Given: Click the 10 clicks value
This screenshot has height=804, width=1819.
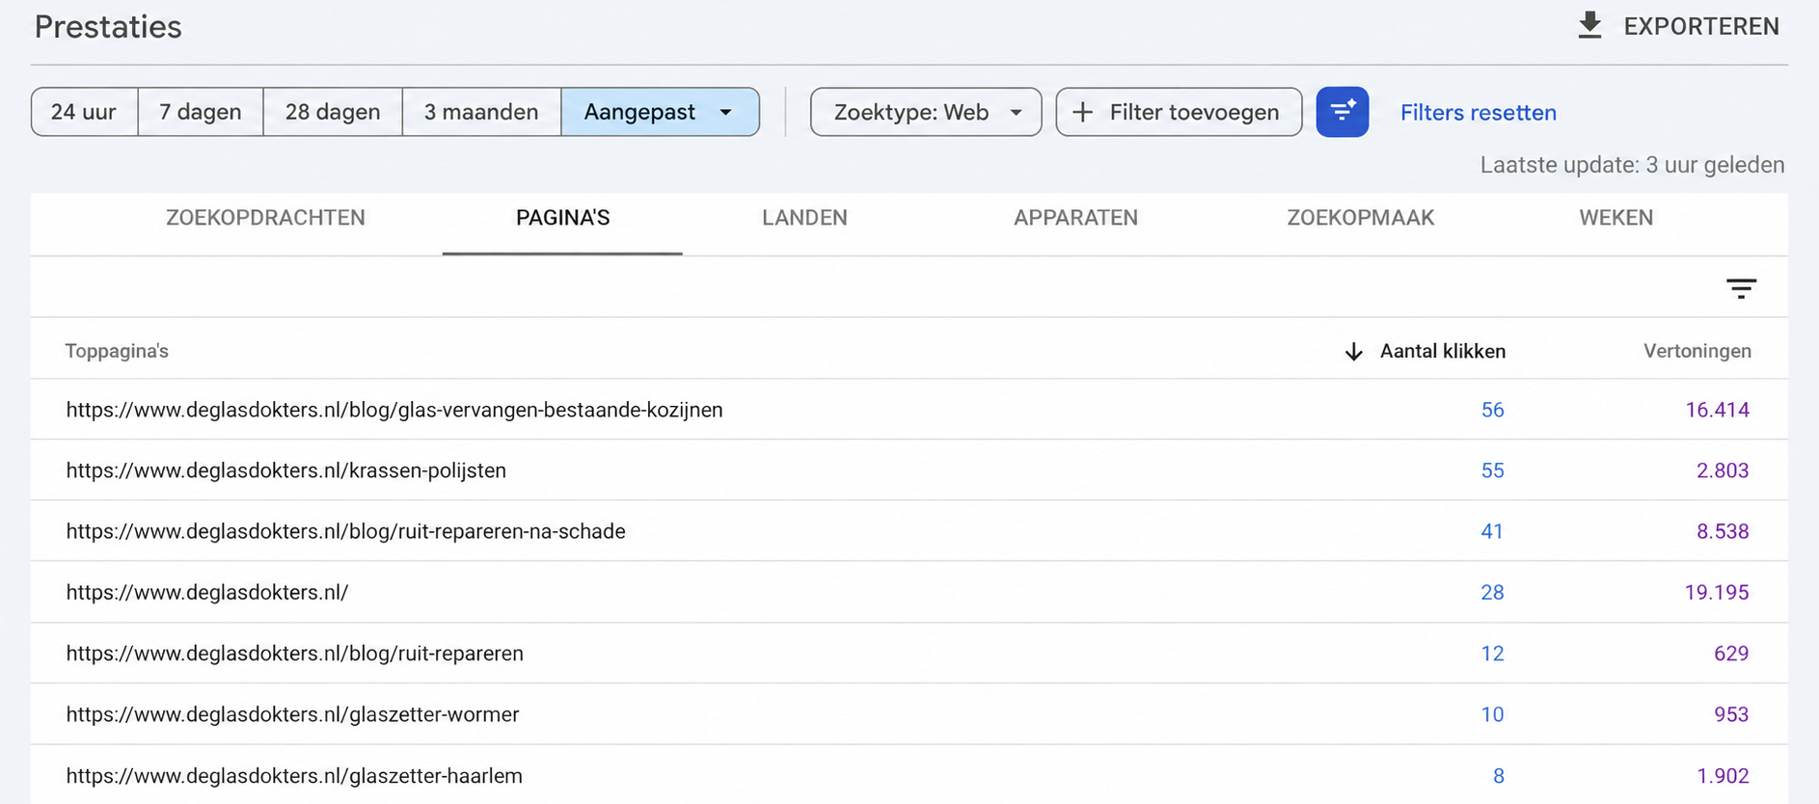Looking at the screenshot, I should [x=1492, y=714].
